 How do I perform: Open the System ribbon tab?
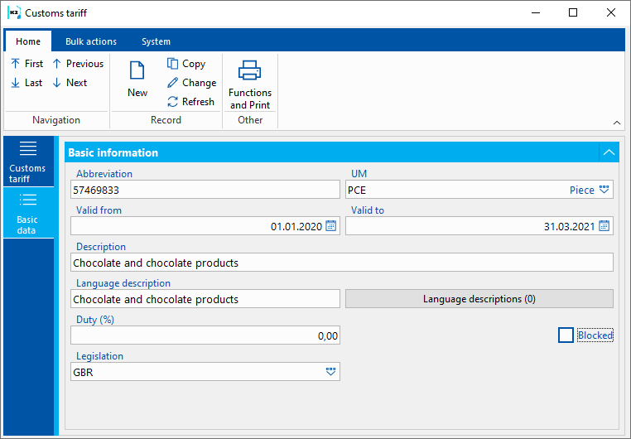point(156,41)
